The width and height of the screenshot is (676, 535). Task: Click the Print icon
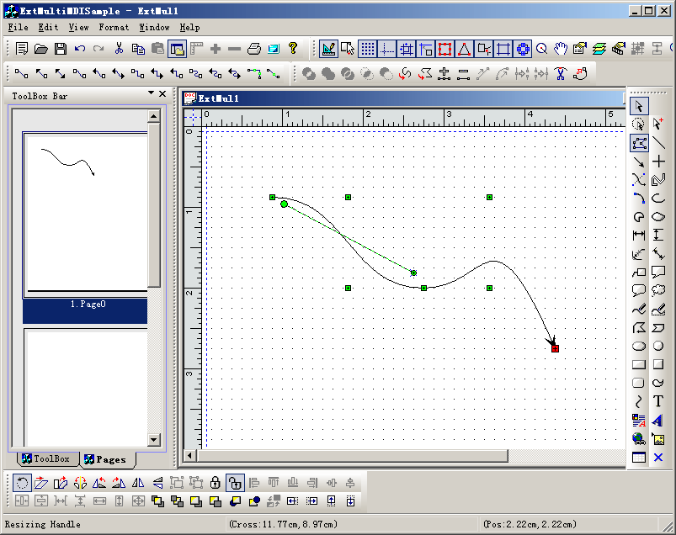click(254, 49)
